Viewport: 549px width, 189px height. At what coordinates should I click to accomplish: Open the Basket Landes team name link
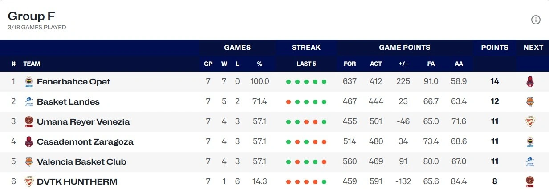pyautogui.click(x=68, y=102)
